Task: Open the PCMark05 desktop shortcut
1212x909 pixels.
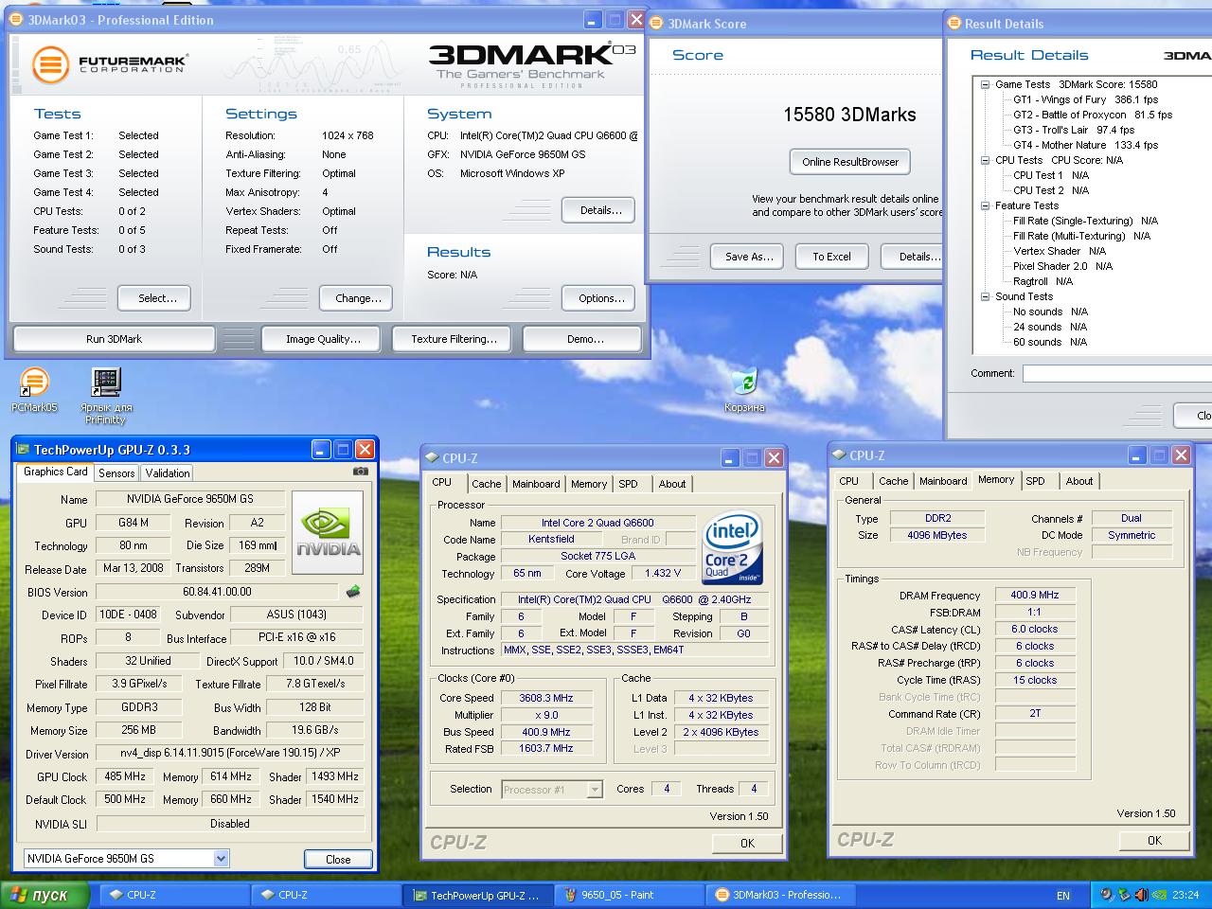Action: pyautogui.click(x=34, y=383)
